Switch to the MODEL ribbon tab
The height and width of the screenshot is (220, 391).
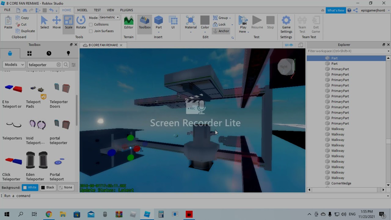pos(82,10)
